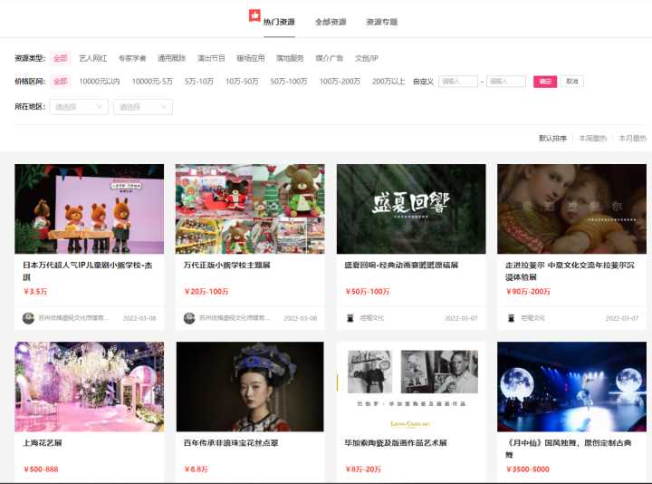Open the woman with blue headdress thumbnail
Viewport: 652px width, 484px height.
point(250,387)
